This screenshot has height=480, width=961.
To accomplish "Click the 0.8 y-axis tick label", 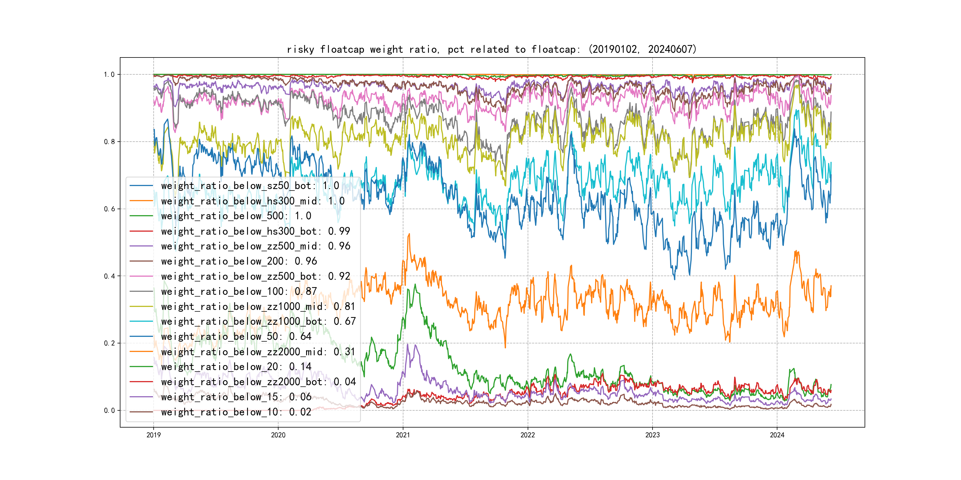I will (x=109, y=142).
